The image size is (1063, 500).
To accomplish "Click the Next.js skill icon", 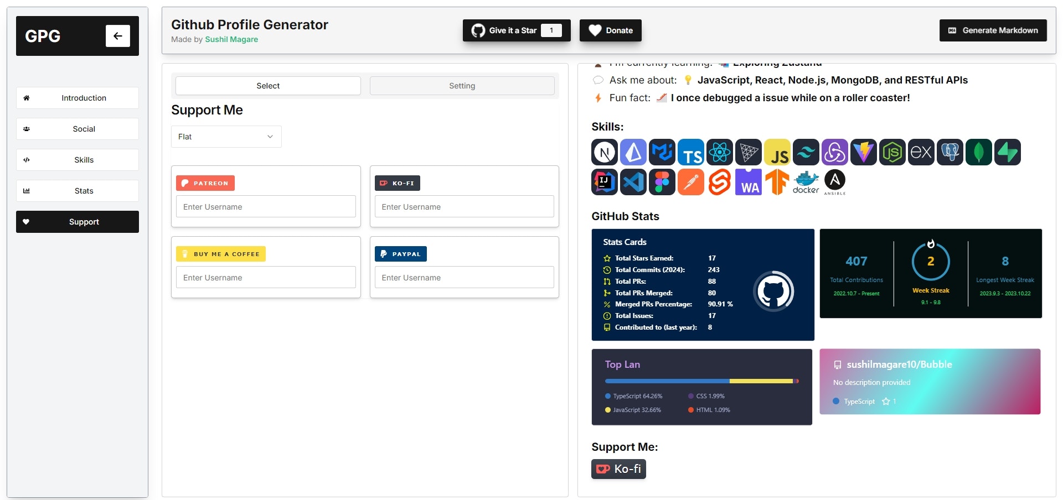I will pyautogui.click(x=605, y=152).
